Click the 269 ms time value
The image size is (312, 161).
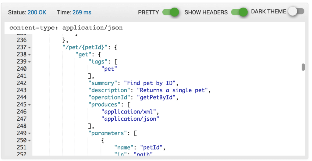(x=82, y=12)
